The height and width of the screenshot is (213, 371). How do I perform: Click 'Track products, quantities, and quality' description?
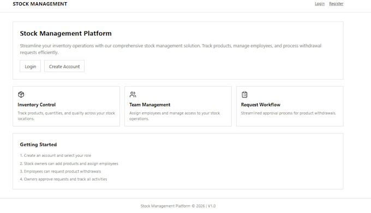tap(66, 115)
